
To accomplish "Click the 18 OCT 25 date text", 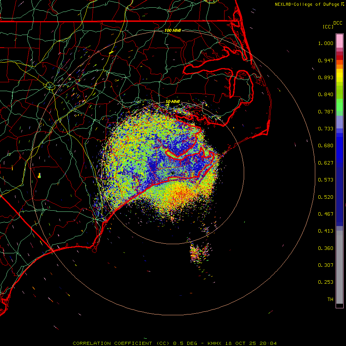I will coord(241,343).
